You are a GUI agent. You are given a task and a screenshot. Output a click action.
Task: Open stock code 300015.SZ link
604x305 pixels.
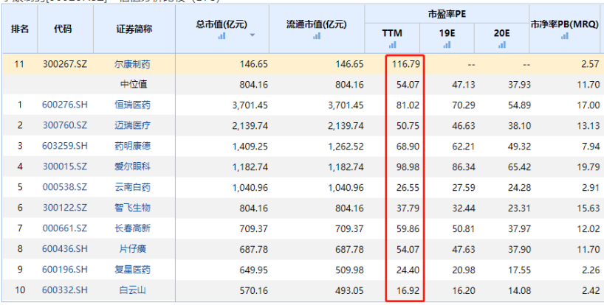pyautogui.click(x=65, y=166)
